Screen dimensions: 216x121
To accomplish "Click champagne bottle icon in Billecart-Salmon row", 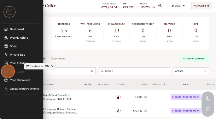I will click(x=118, y=111).
